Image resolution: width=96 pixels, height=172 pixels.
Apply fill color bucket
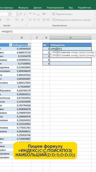point(16,20)
